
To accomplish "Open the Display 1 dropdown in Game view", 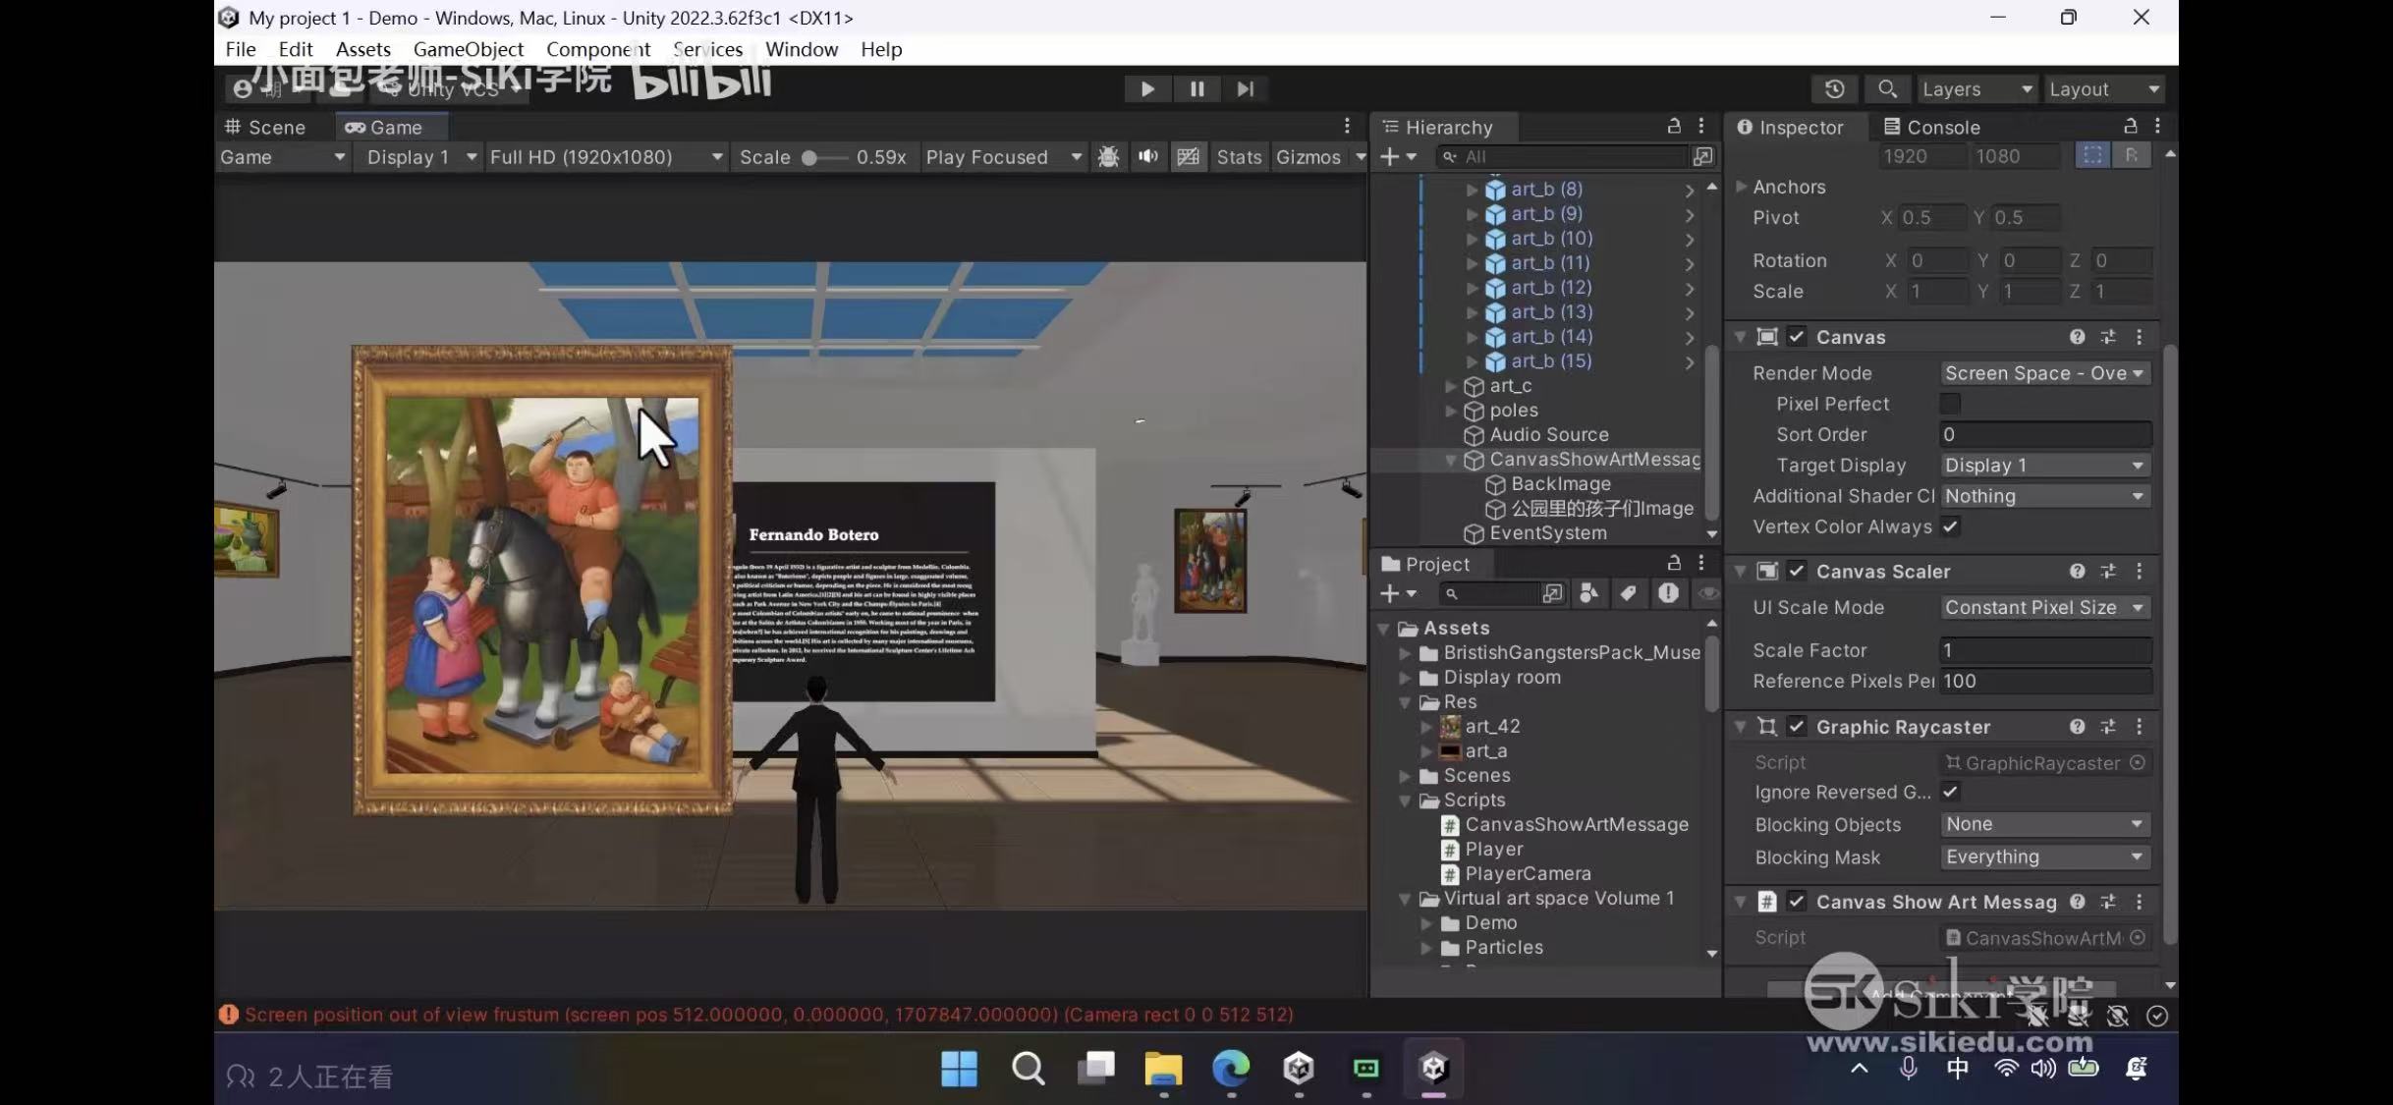I will click(421, 157).
